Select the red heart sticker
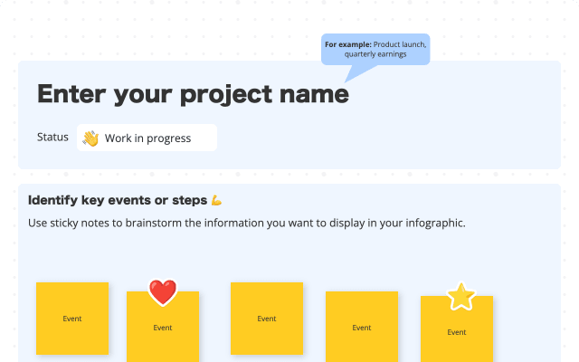 click(162, 291)
